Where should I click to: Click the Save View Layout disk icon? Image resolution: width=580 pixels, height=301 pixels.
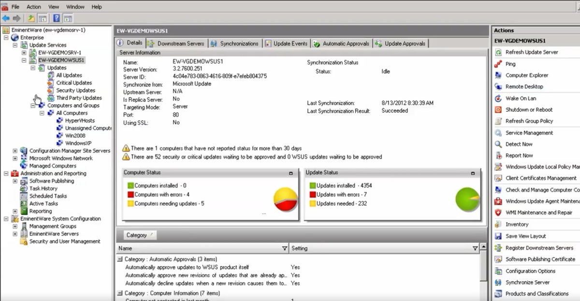[x=498, y=236]
